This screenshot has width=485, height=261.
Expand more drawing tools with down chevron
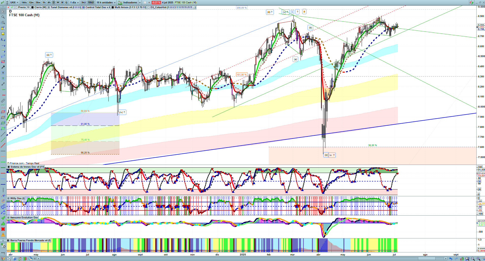coord(3,240)
